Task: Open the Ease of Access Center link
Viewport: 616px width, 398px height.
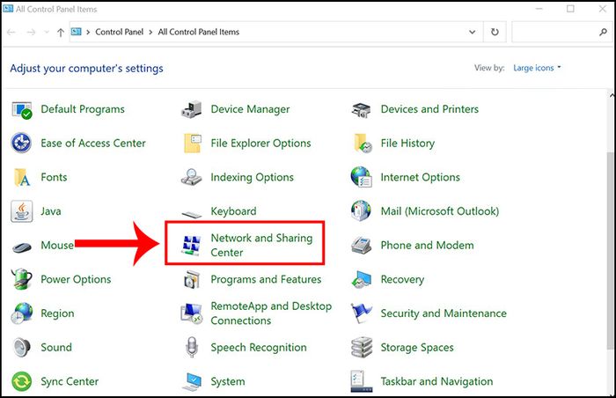Action: pyautogui.click(x=93, y=144)
